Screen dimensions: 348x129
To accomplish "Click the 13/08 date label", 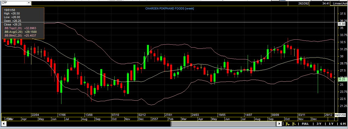I will (89, 115).
